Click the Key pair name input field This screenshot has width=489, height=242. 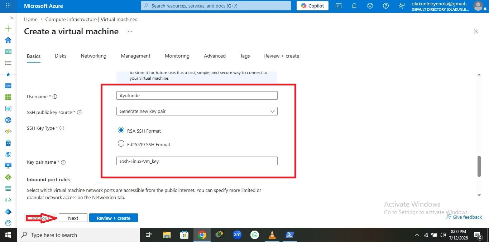197,161
